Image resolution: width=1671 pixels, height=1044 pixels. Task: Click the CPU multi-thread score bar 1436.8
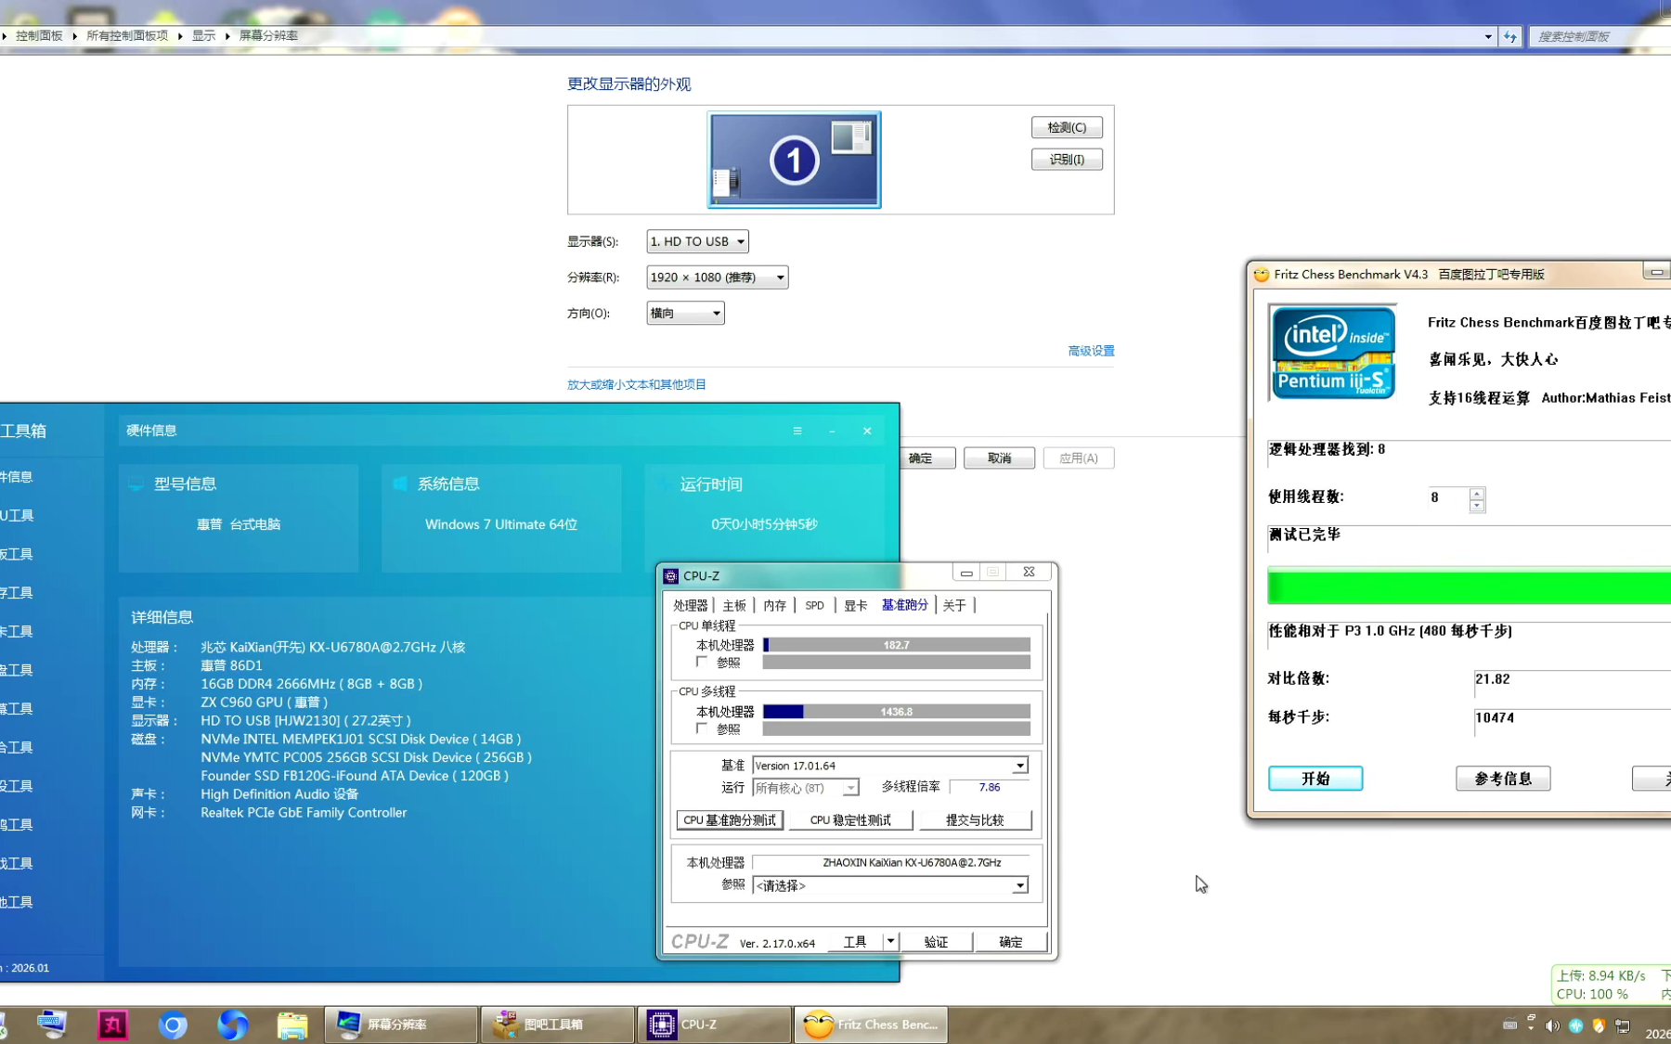pos(896,712)
